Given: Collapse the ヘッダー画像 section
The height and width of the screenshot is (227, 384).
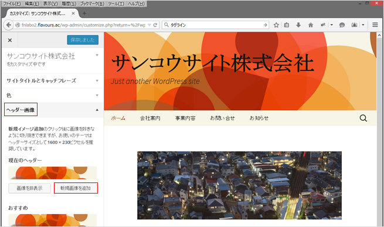Looking at the screenshot, I should 52,110.
